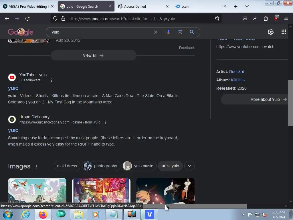Open Windows Start menu
The image size is (293, 220).
tap(7, 214)
